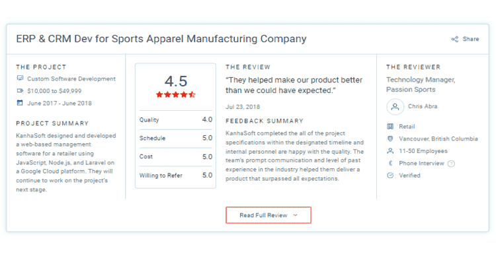Screen dimensions: 496x254
Task: Click the Schedule 5.0 rating row
Action: tap(176, 138)
